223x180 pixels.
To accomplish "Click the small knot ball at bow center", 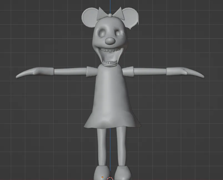I will click(110, 15).
